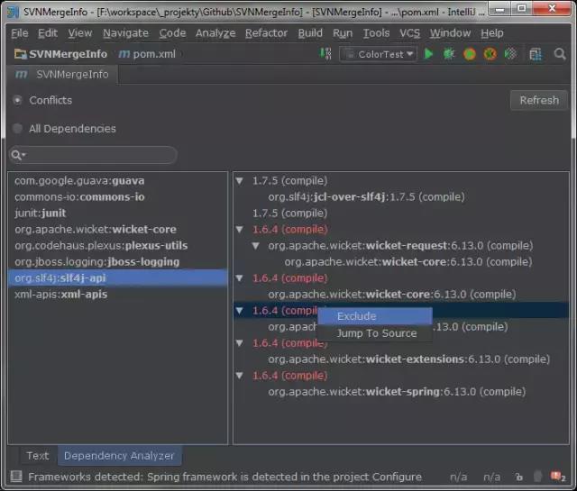
Task: Click the lock icon in the status bar
Action: pos(519,477)
